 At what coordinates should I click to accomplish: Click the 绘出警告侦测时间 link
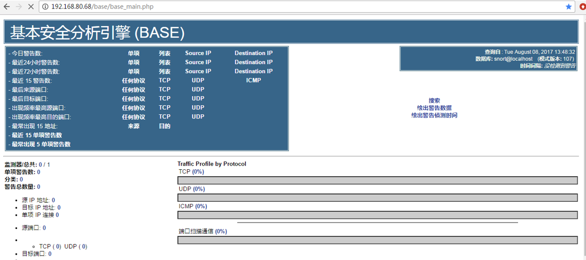[434, 115]
